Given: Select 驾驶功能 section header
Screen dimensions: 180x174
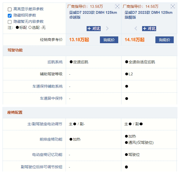Looking at the screenshot, I should click(15, 50).
